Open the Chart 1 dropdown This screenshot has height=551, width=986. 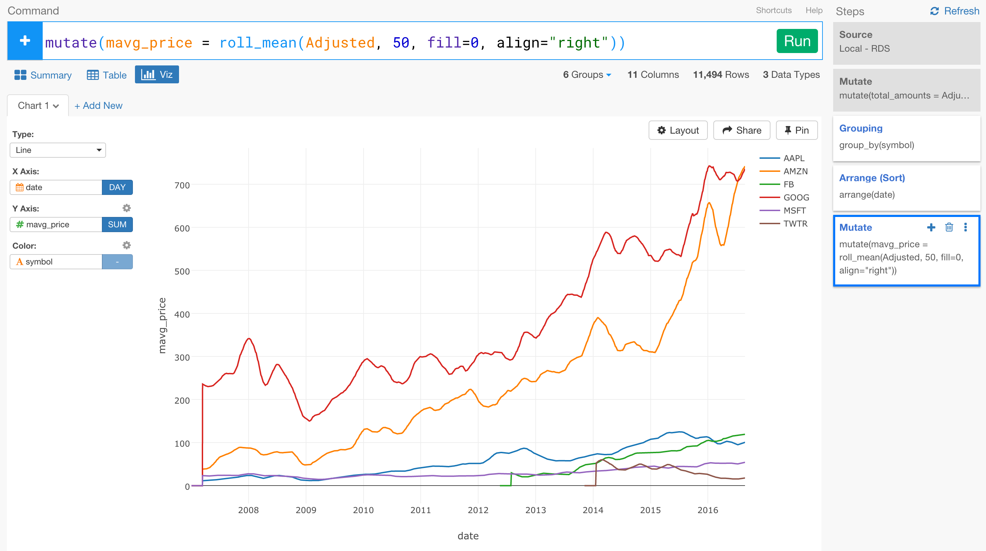point(38,105)
